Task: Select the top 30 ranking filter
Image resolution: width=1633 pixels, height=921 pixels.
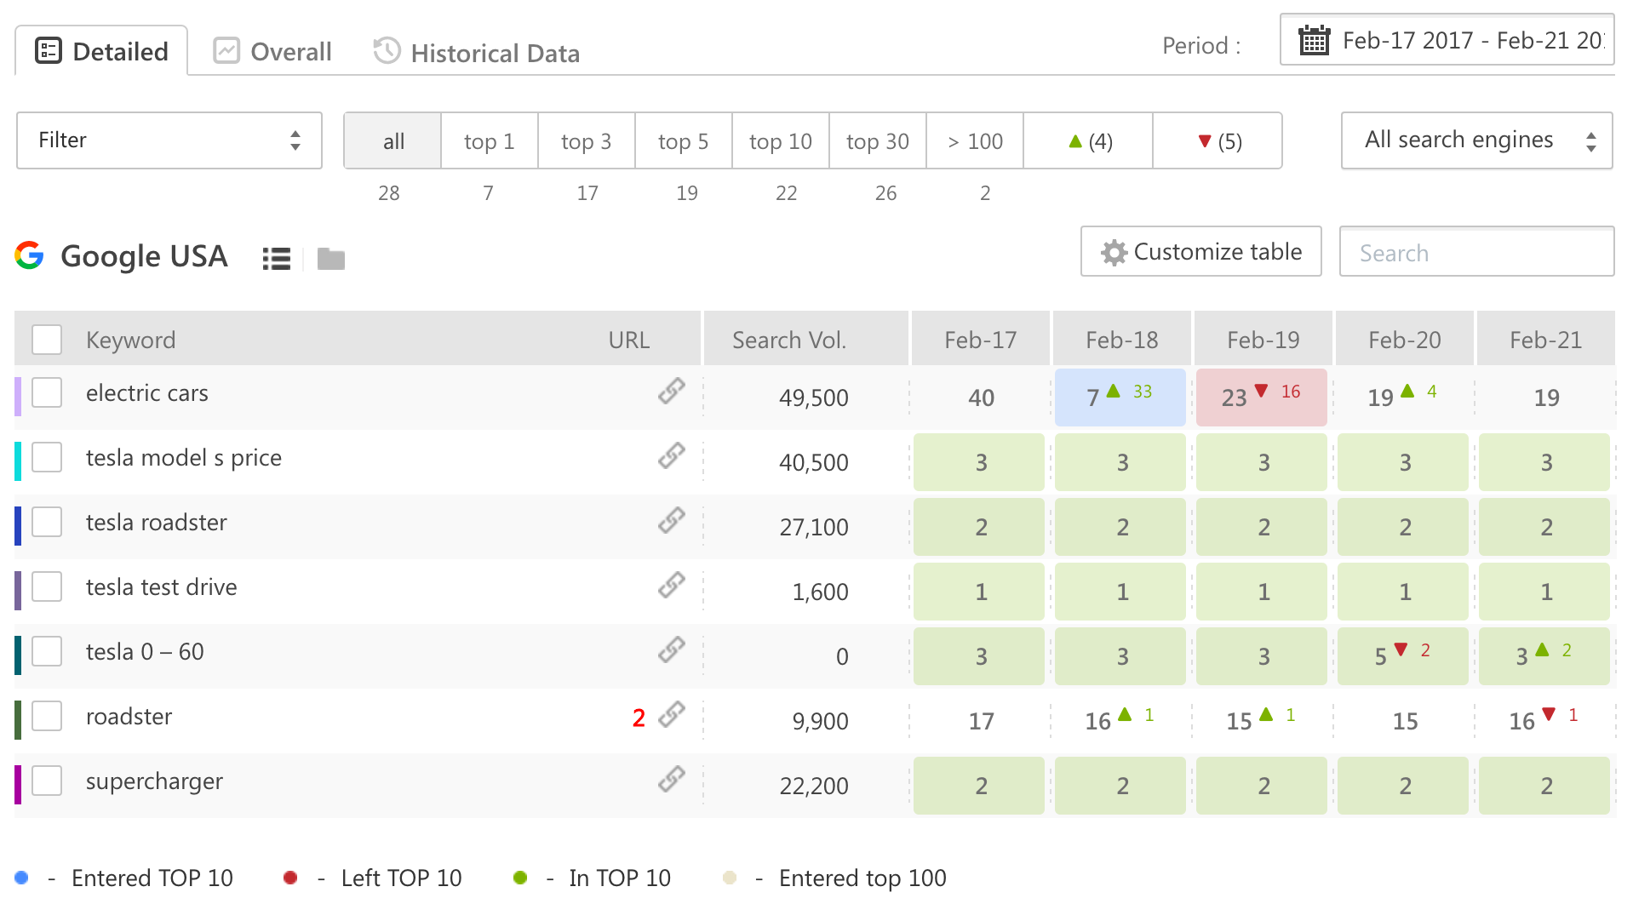Action: coord(878,140)
